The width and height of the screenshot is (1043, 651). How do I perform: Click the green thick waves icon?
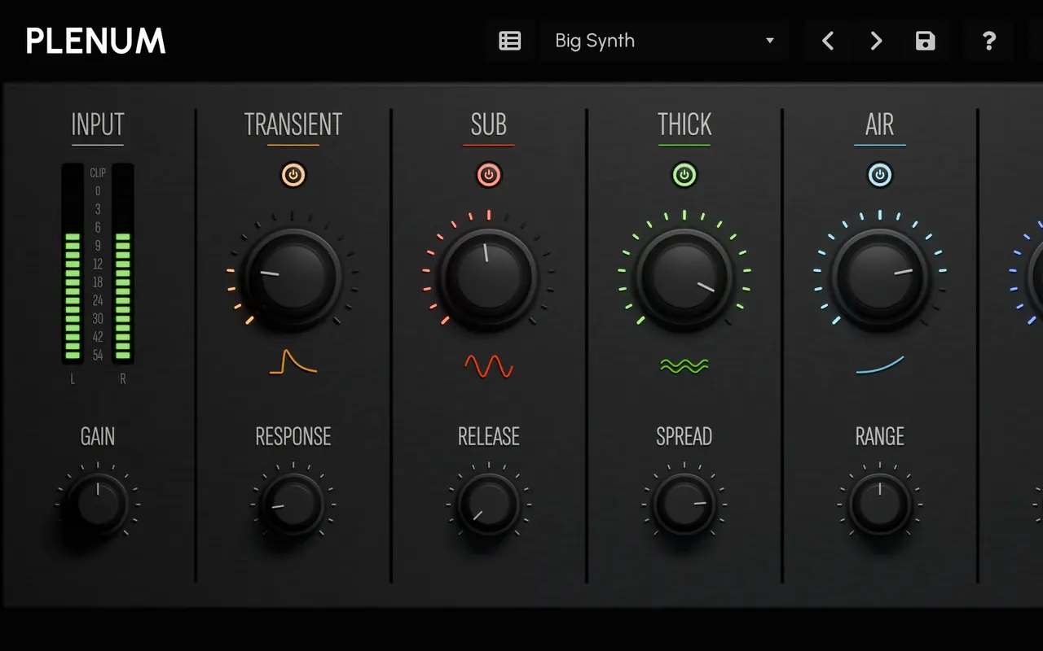[684, 365]
